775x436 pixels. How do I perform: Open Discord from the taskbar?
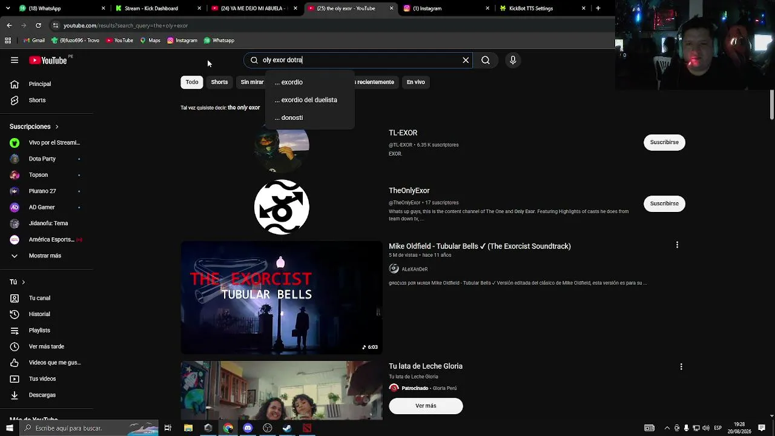coord(248,428)
